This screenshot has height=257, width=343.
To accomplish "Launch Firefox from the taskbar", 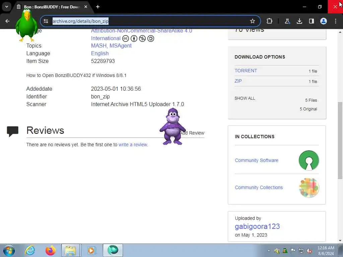I will (50, 250).
